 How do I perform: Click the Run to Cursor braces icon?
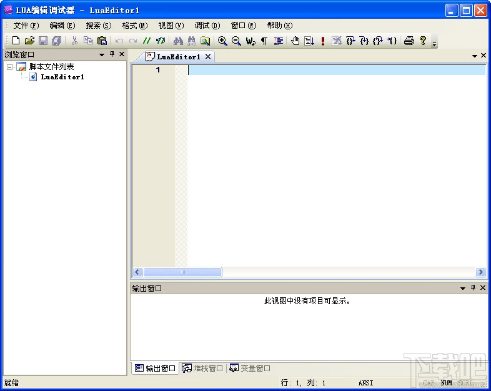[392, 41]
